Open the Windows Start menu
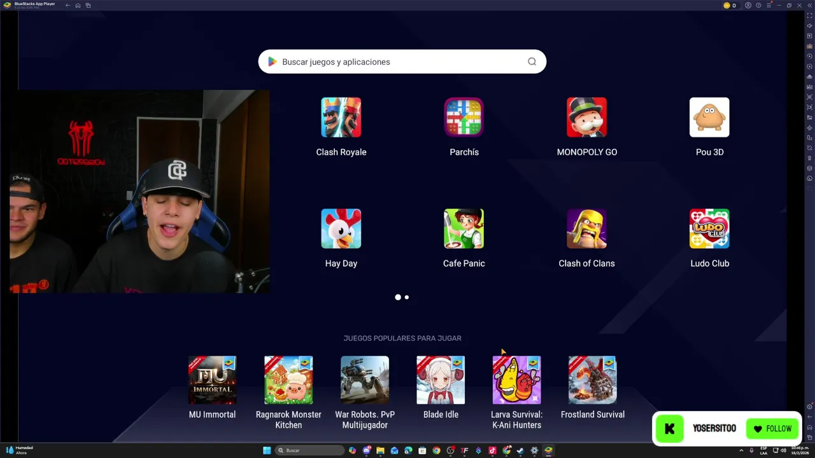 tap(267, 450)
